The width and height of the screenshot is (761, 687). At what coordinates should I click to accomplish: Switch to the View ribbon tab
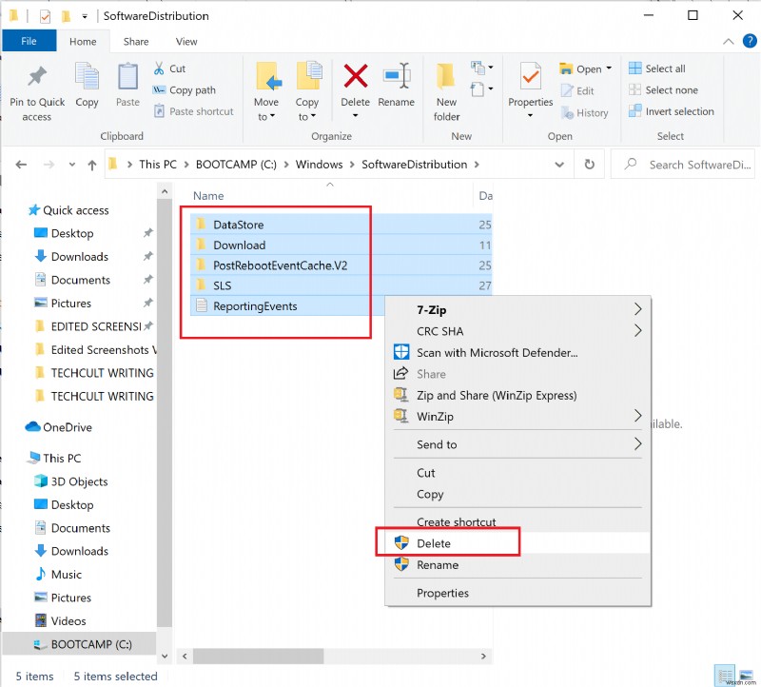[186, 41]
